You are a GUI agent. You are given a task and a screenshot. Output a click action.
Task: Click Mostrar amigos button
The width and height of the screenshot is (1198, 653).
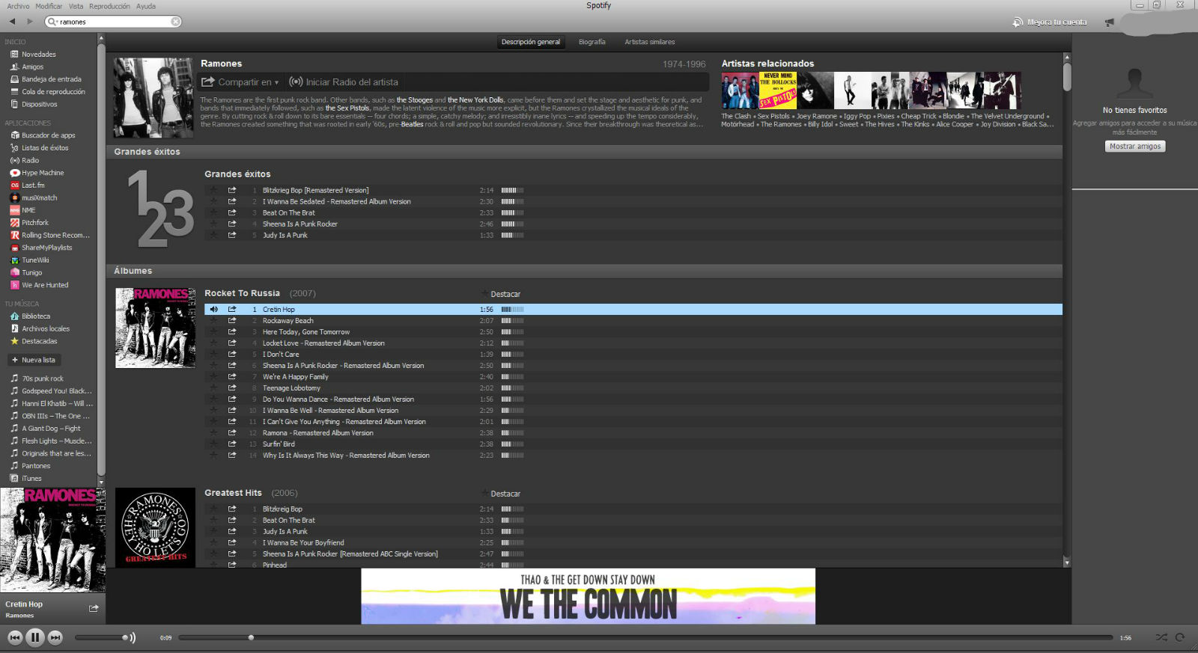click(1135, 147)
